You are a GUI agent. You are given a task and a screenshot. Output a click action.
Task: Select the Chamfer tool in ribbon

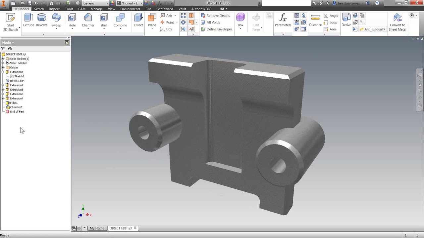[88, 21]
